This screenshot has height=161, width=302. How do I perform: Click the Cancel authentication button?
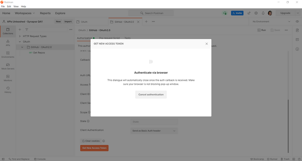(x=151, y=95)
